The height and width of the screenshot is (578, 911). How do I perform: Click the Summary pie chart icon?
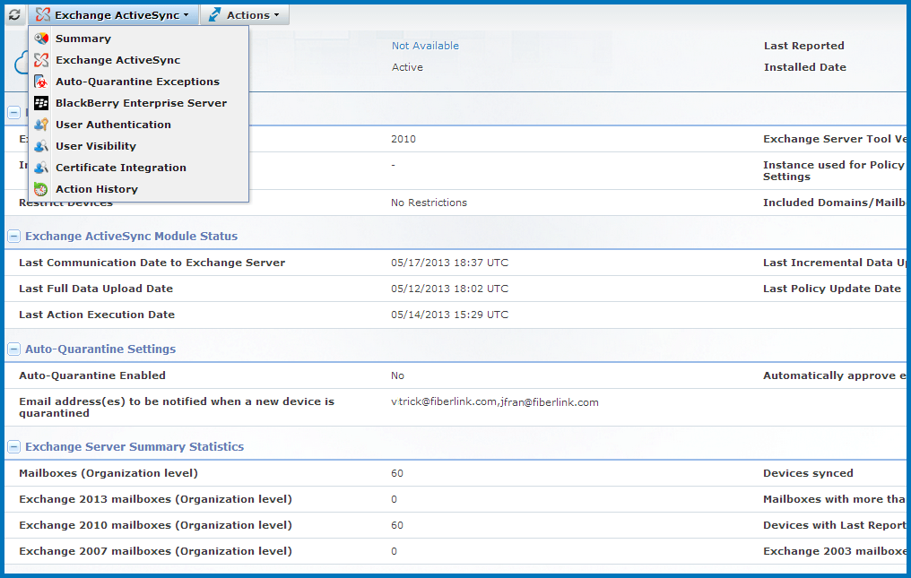click(41, 39)
